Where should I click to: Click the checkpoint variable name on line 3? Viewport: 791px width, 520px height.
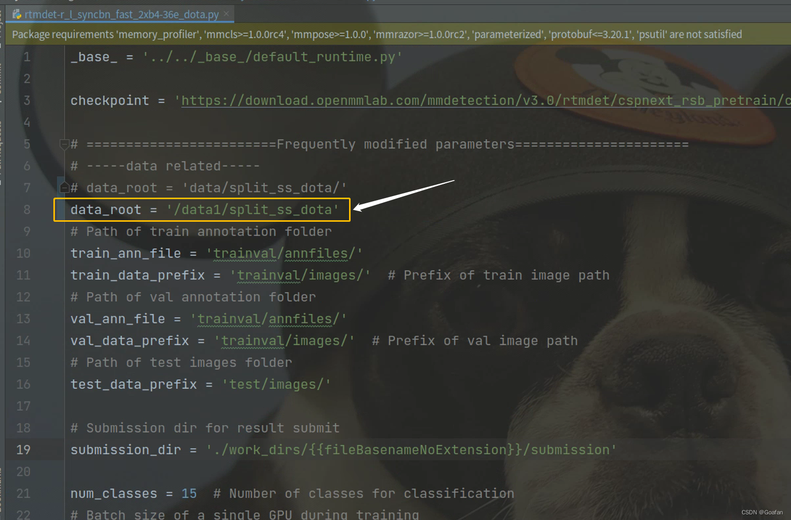click(x=110, y=101)
